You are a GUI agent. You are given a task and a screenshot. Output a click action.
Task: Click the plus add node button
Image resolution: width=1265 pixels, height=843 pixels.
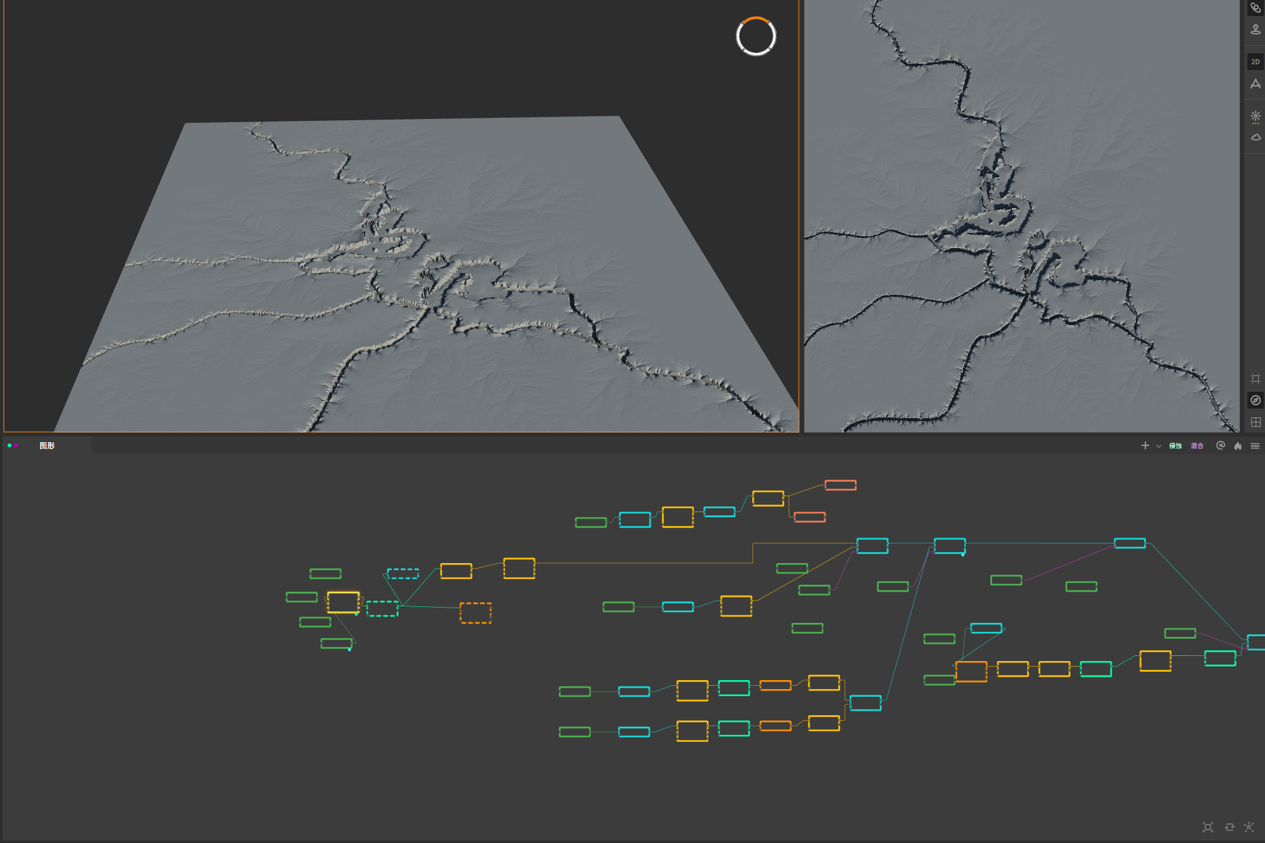[x=1145, y=445]
